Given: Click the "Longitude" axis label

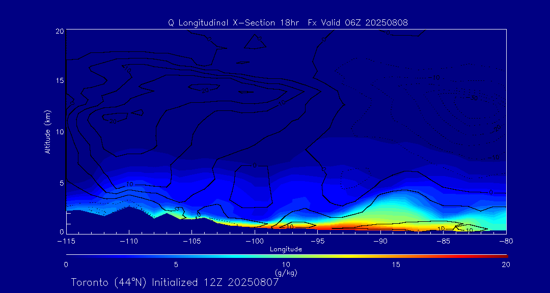Looking at the screenshot, I should pos(286,250).
